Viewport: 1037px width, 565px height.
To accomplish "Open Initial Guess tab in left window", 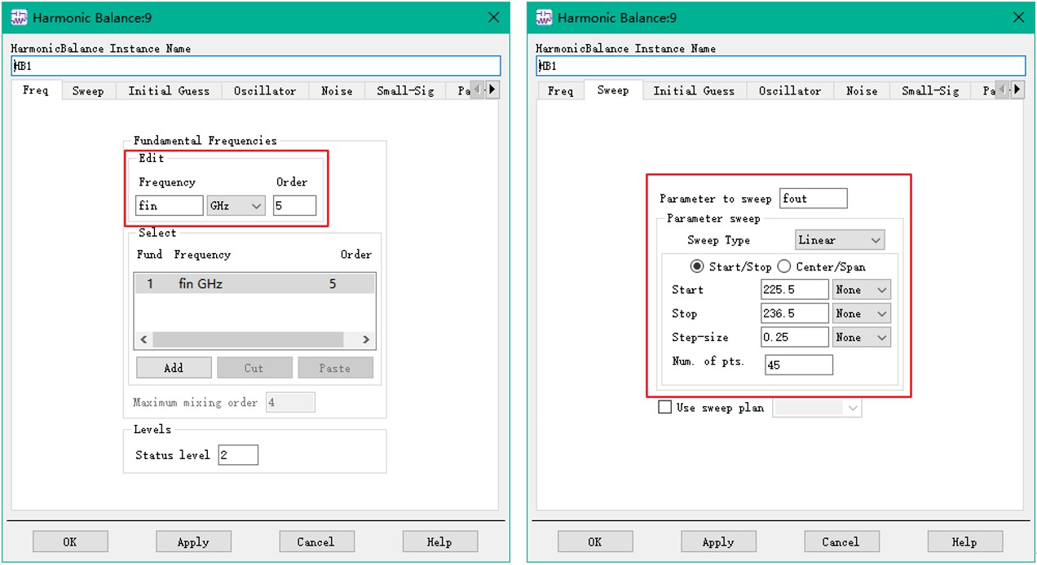I will [x=169, y=91].
